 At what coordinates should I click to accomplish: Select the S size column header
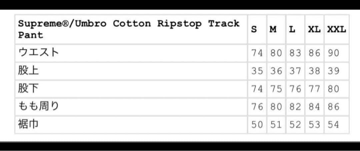254,29
